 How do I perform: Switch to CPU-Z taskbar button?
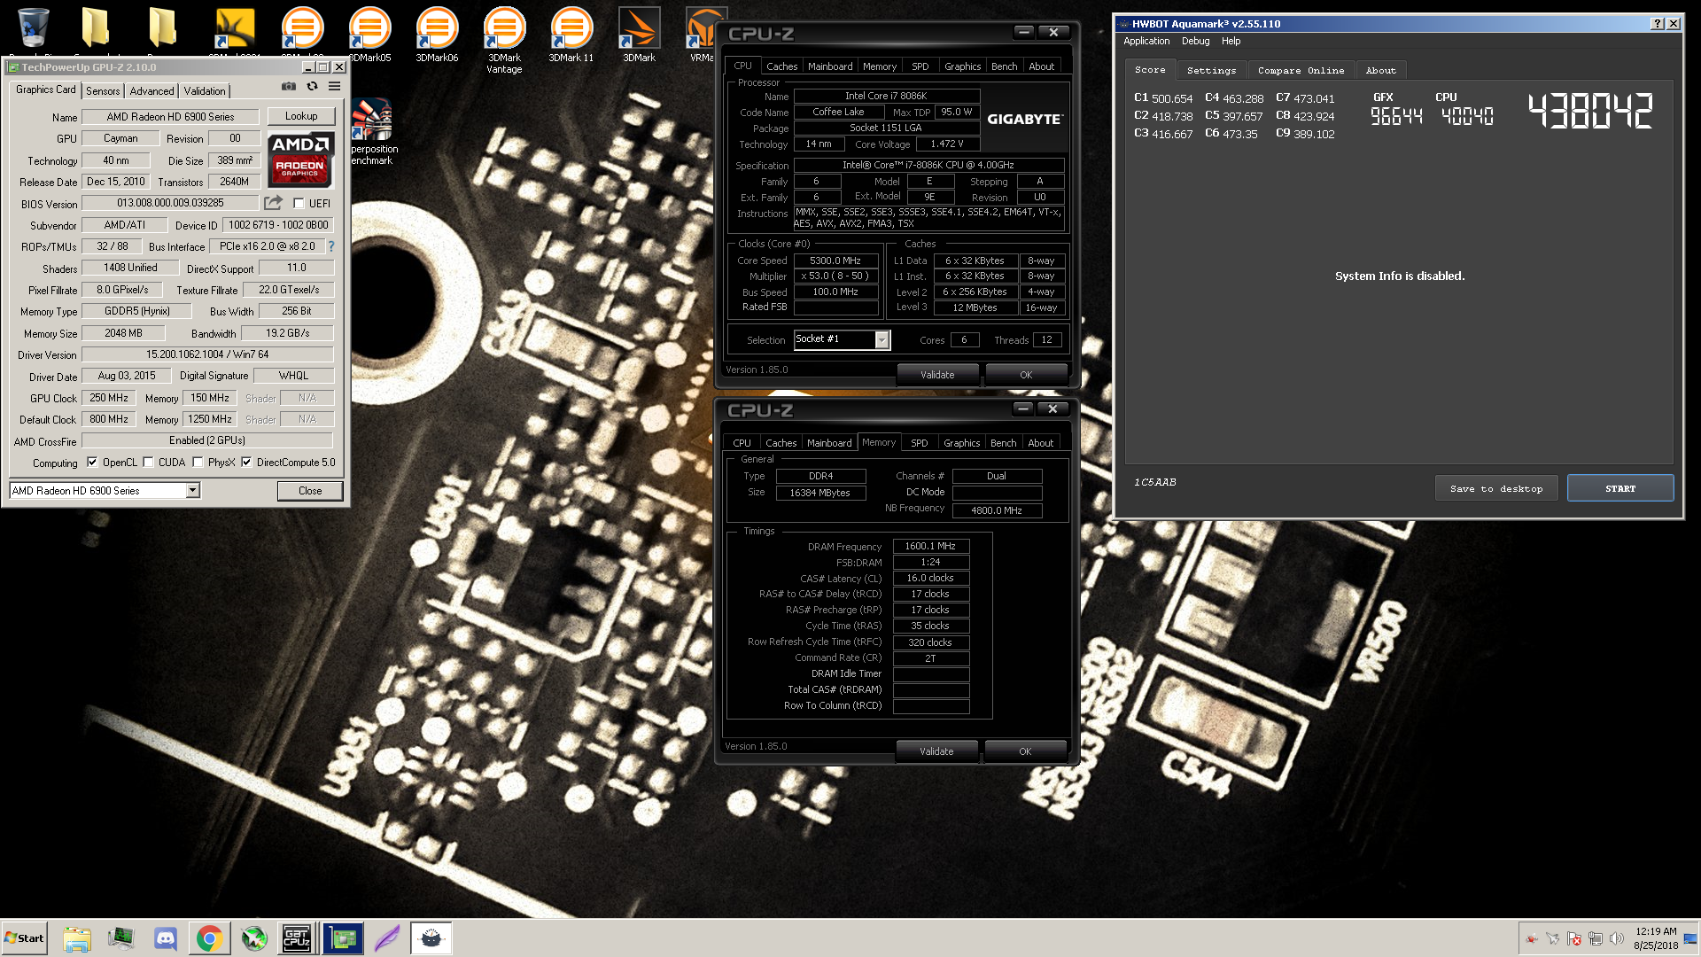tap(297, 938)
